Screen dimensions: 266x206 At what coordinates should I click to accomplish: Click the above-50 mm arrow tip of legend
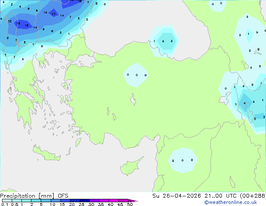(x=133, y=201)
